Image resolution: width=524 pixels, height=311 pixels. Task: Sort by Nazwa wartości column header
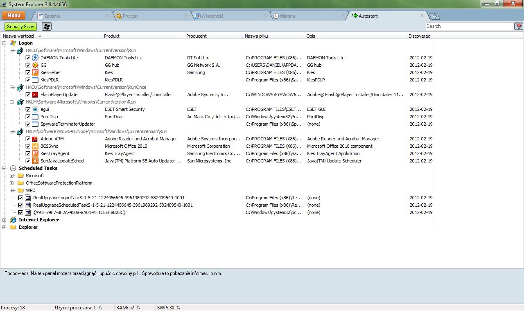51,36
